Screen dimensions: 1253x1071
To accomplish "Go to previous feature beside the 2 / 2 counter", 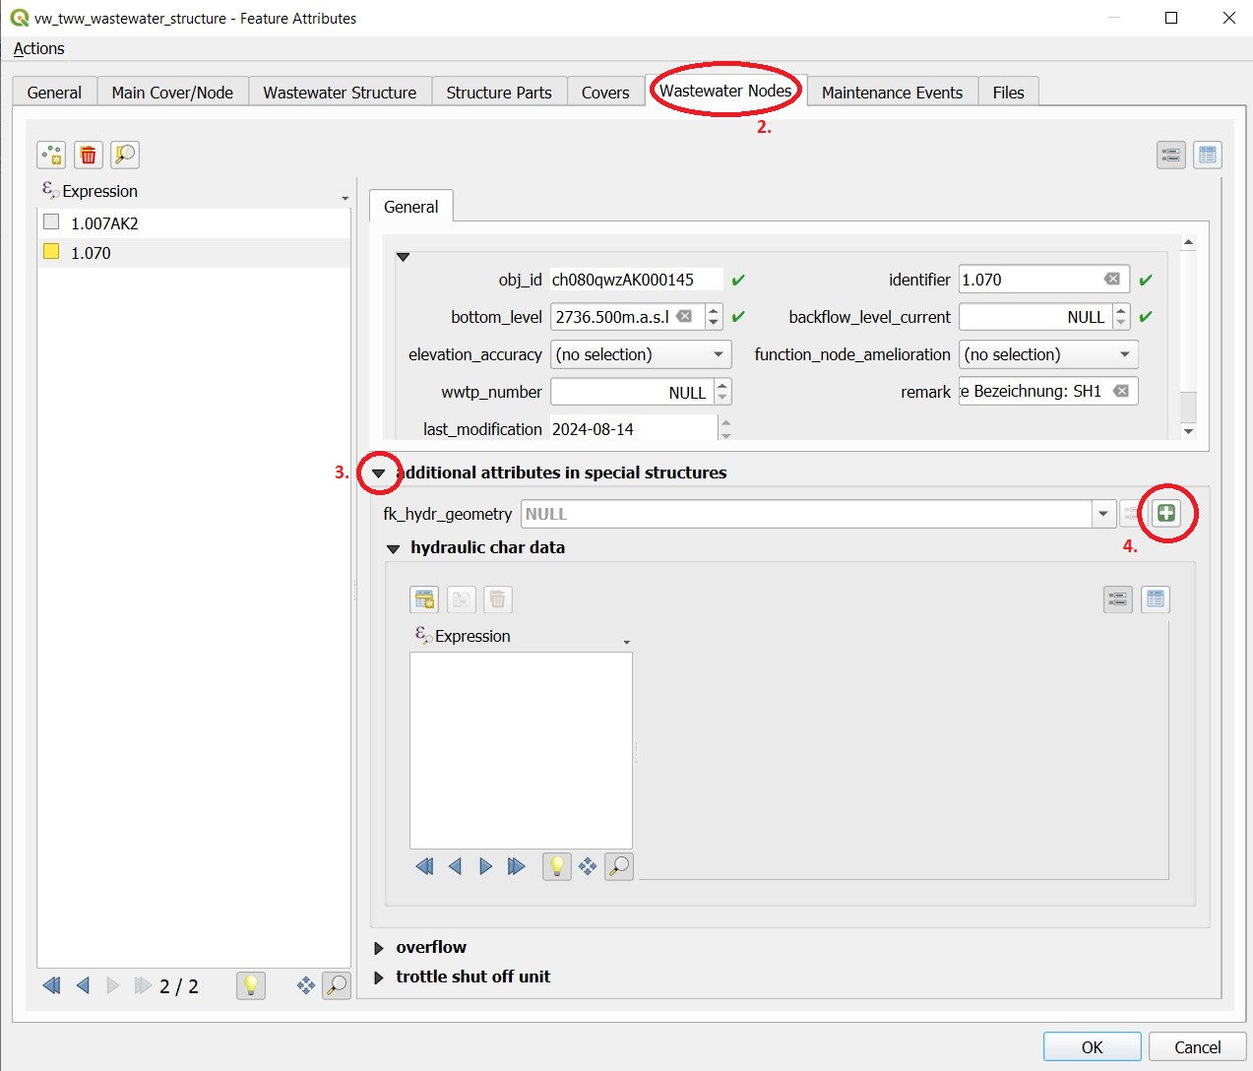I will pyautogui.click(x=83, y=985).
